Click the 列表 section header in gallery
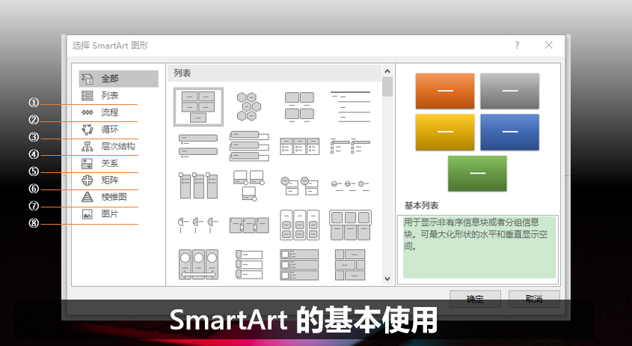The height and width of the screenshot is (346, 632). 274,73
